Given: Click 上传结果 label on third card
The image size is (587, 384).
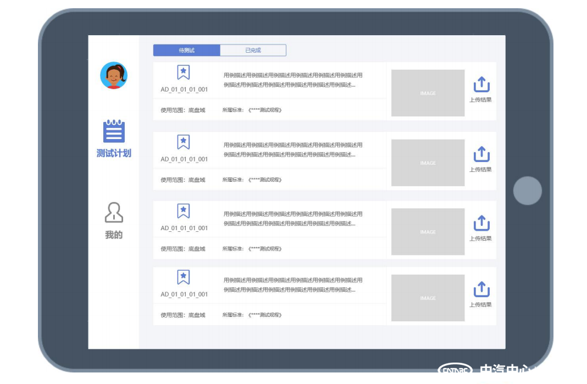Looking at the screenshot, I should click(480, 239).
